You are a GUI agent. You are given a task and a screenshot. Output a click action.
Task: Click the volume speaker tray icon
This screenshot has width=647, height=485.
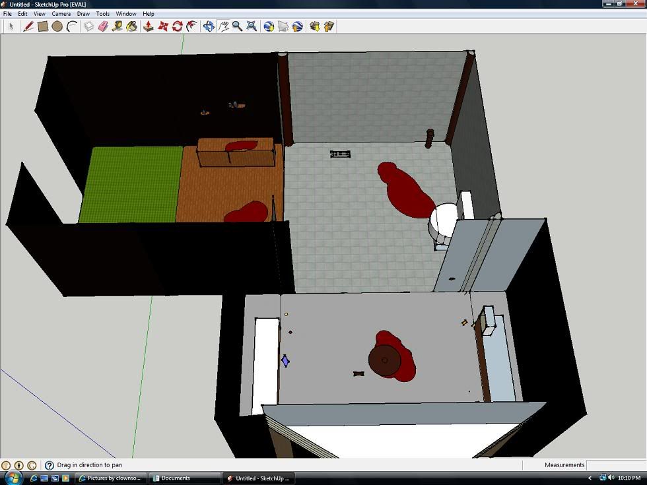click(611, 478)
